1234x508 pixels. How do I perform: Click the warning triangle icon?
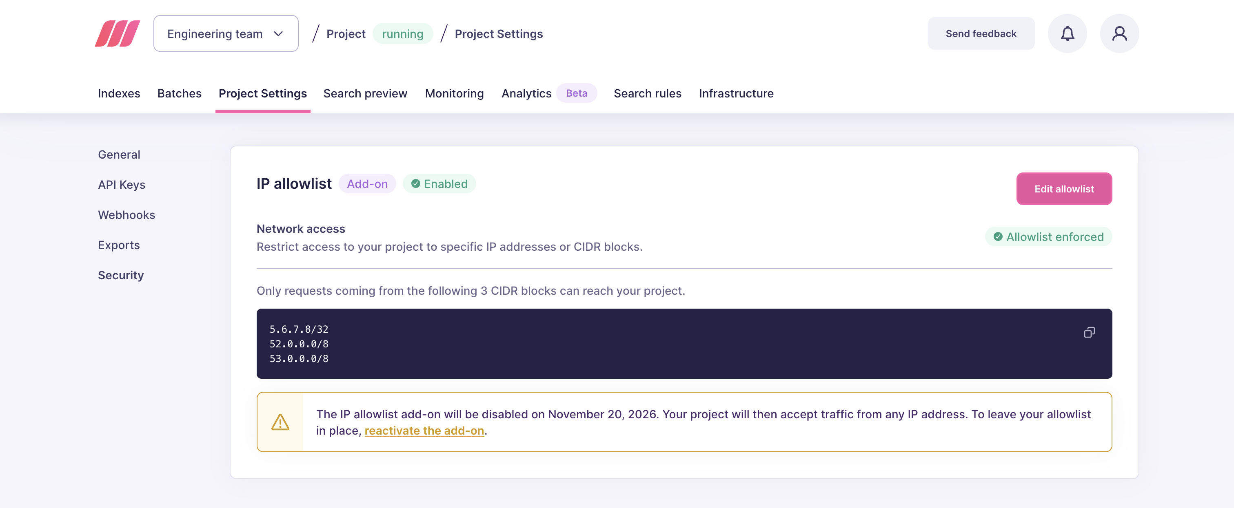point(280,422)
